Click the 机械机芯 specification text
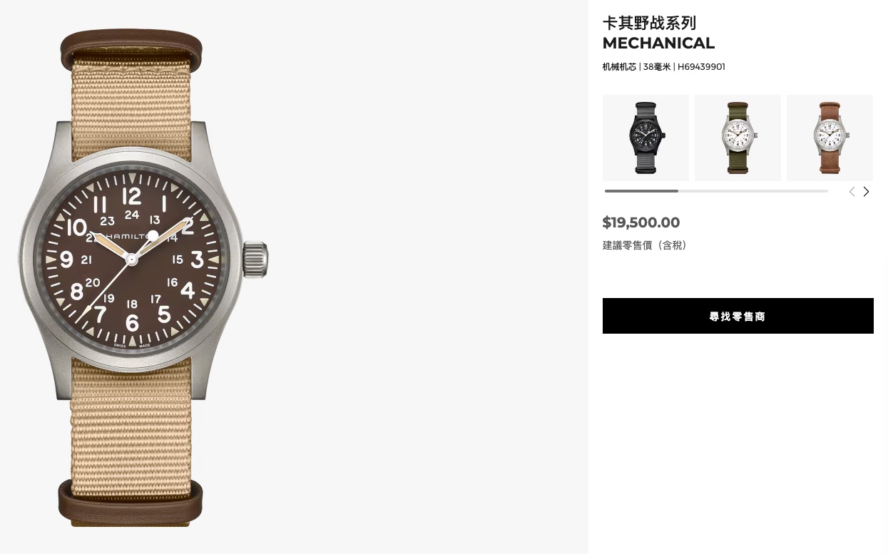The height and width of the screenshot is (554, 888). pos(619,67)
